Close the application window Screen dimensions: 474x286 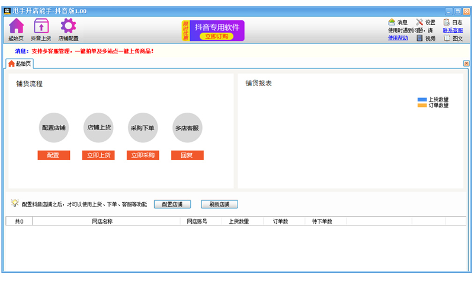click(x=466, y=11)
